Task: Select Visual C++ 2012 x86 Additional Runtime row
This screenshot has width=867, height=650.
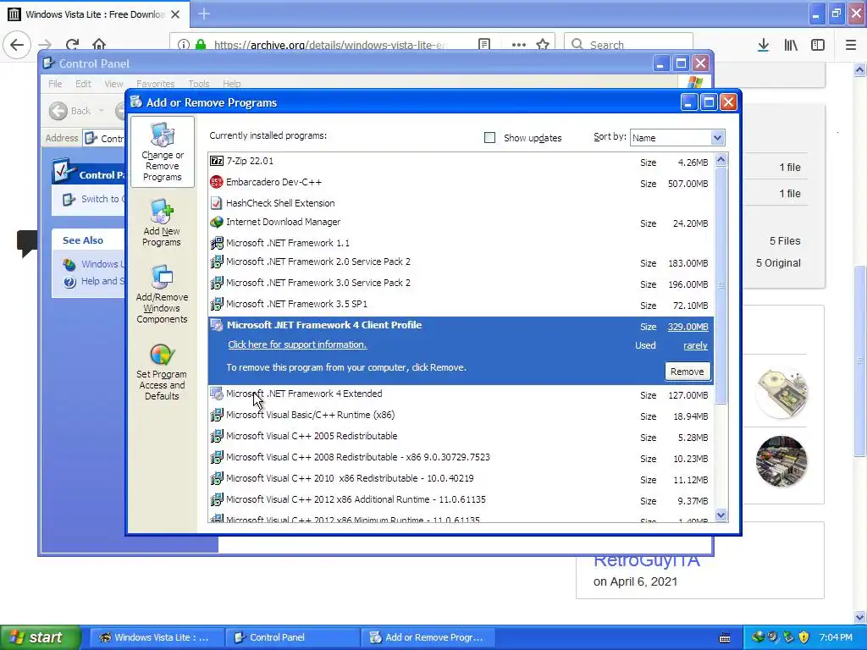Action: tap(461, 499)
